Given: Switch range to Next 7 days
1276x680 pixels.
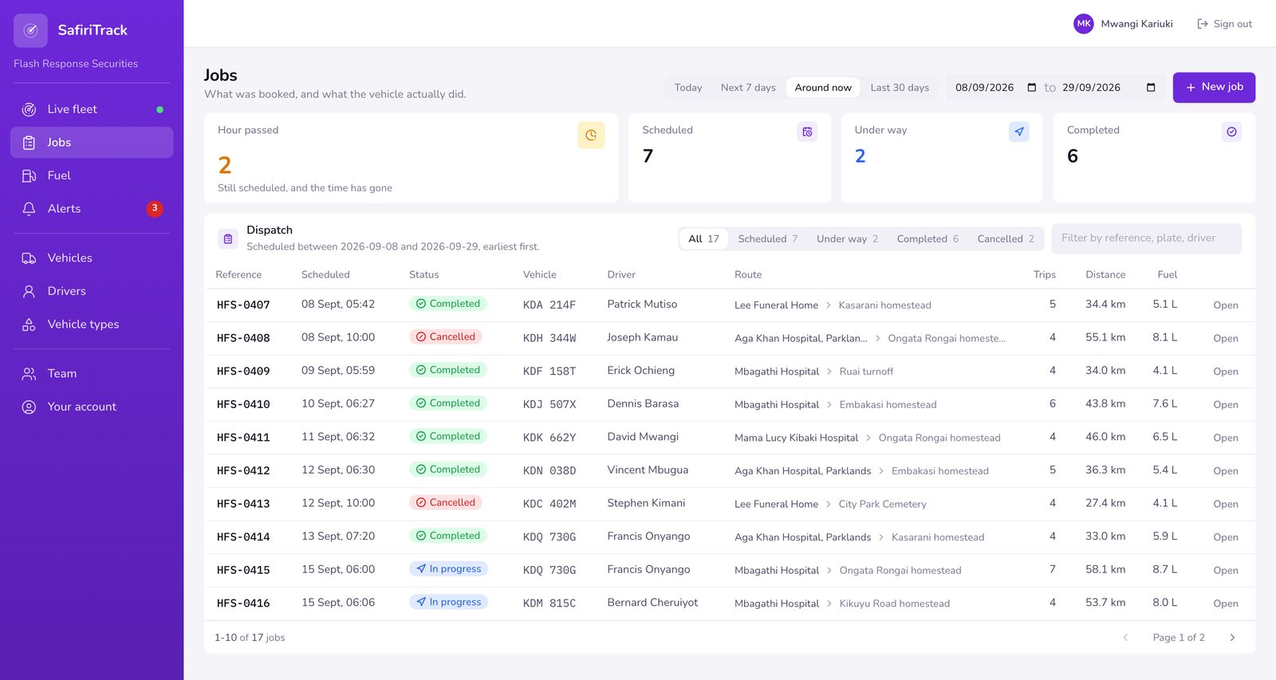Looking at the screenshot, I should (748, 88).
